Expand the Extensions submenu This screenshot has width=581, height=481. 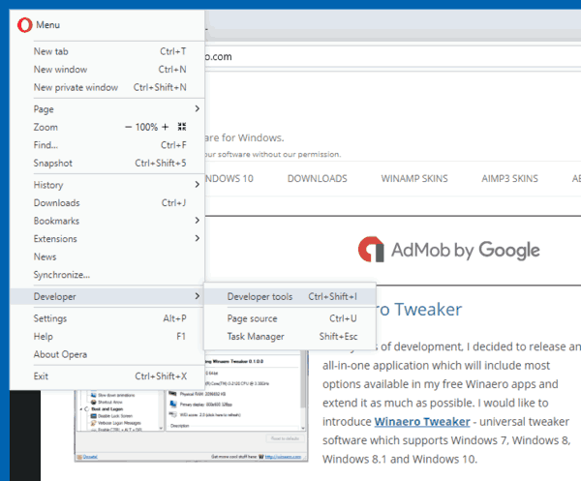click(x=107, y=238)
